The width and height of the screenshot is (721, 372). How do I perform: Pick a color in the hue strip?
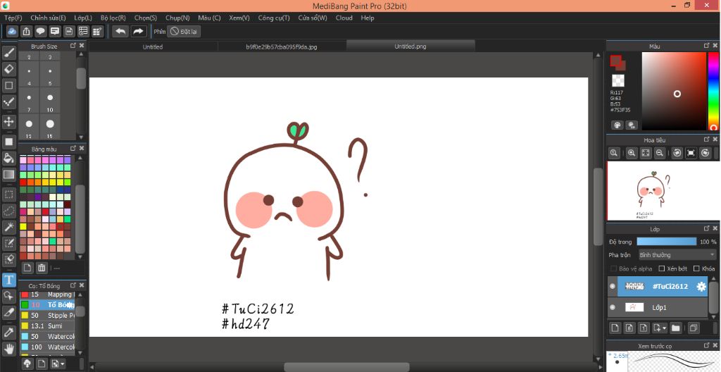click(713, 91)
